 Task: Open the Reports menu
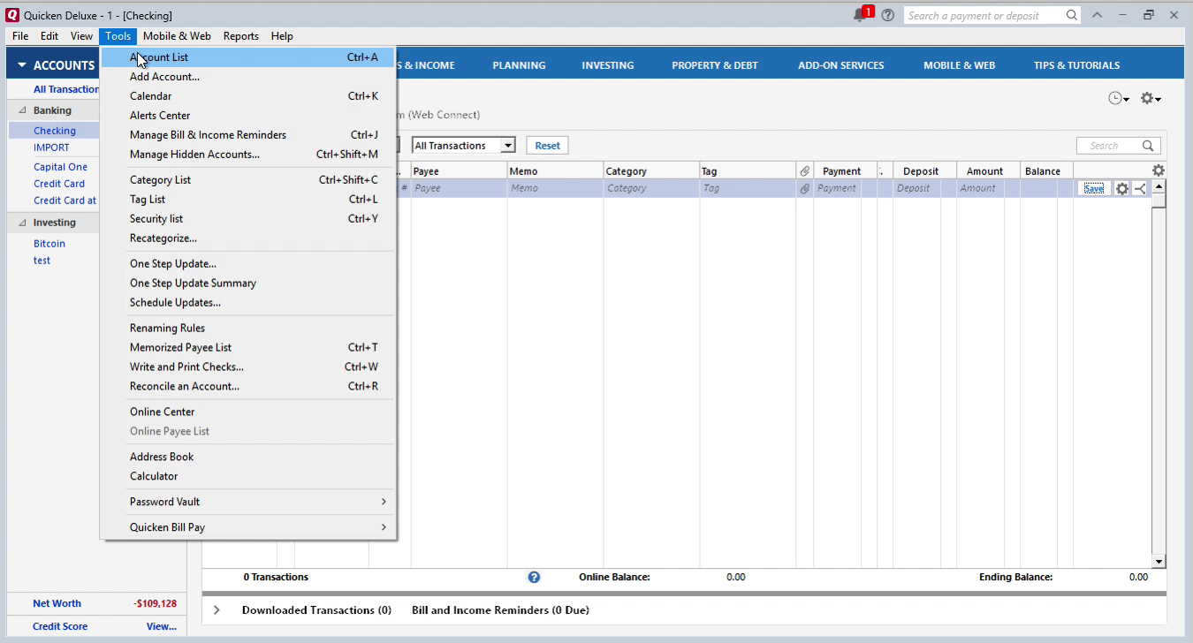240,36
